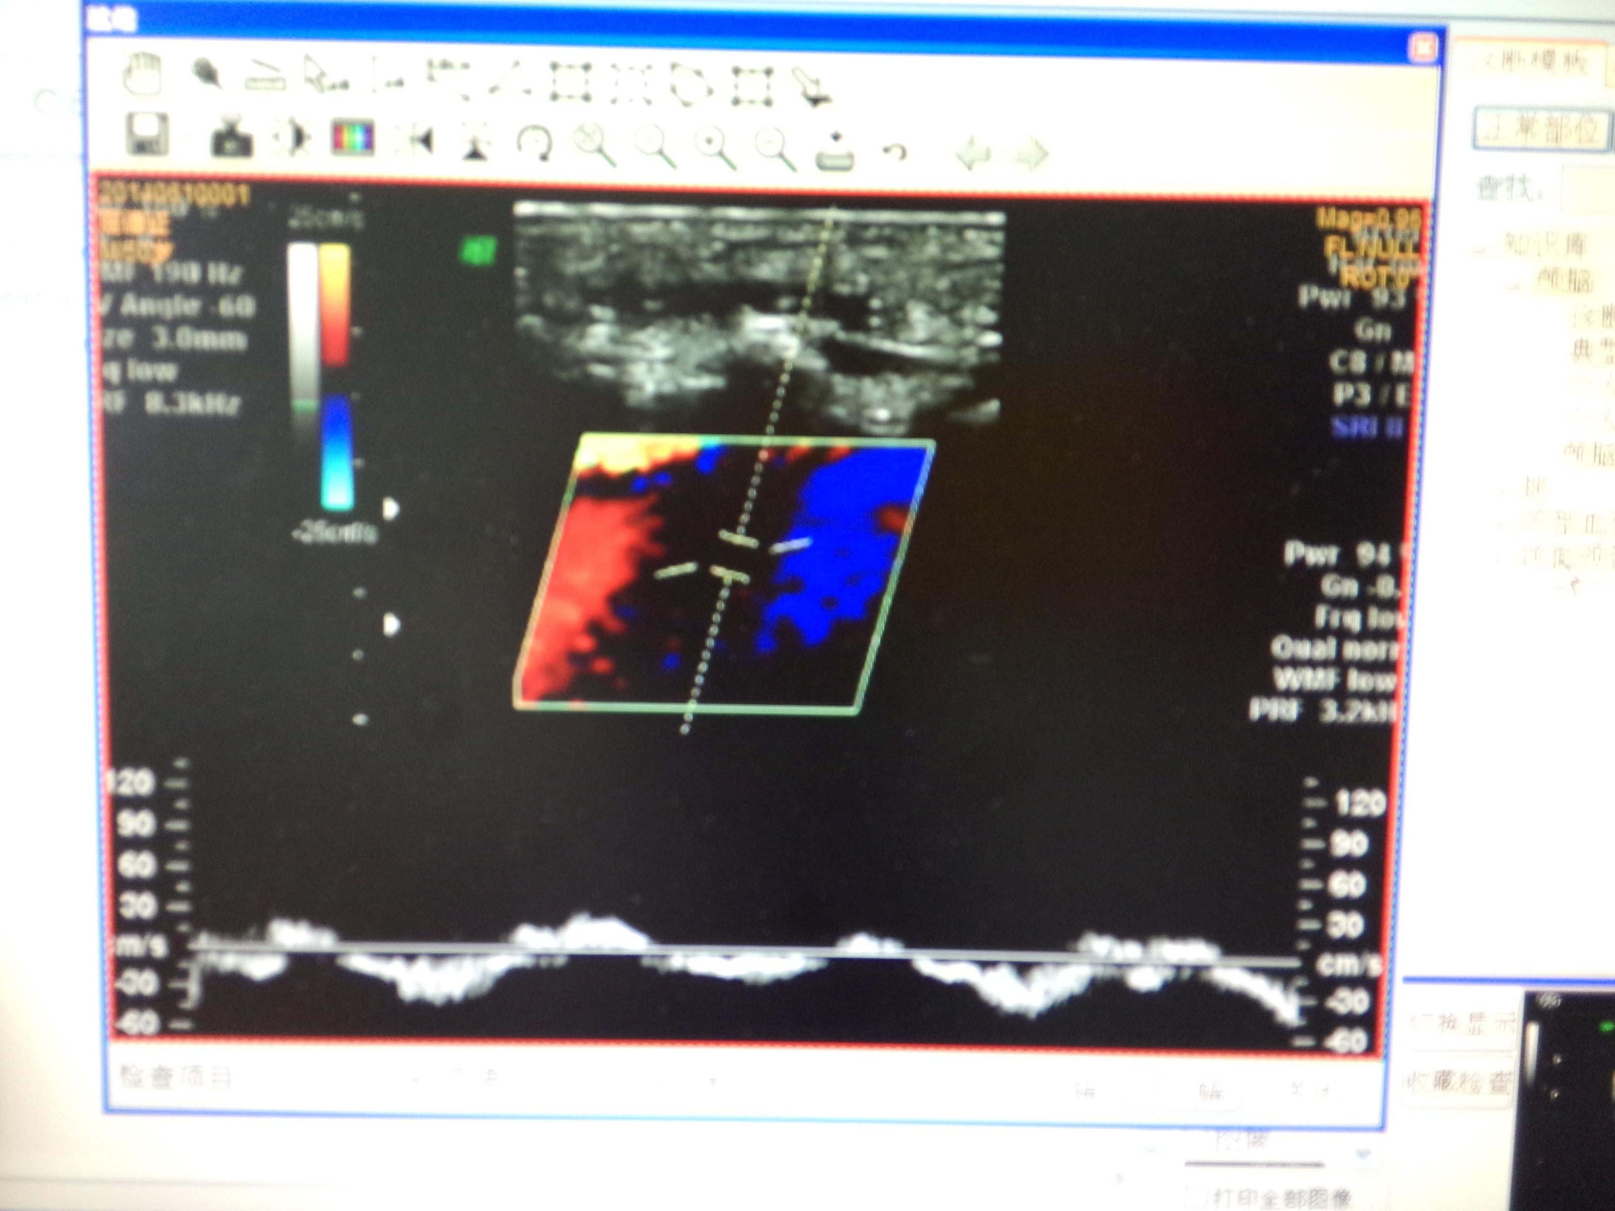Click the 正常部位 button
The image size is (1615, 1211).
coord(1542,130)
